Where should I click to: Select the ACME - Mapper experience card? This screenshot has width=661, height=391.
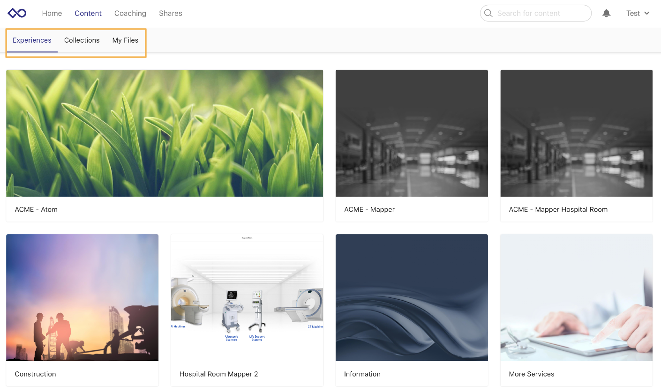[x=412, y=133]
